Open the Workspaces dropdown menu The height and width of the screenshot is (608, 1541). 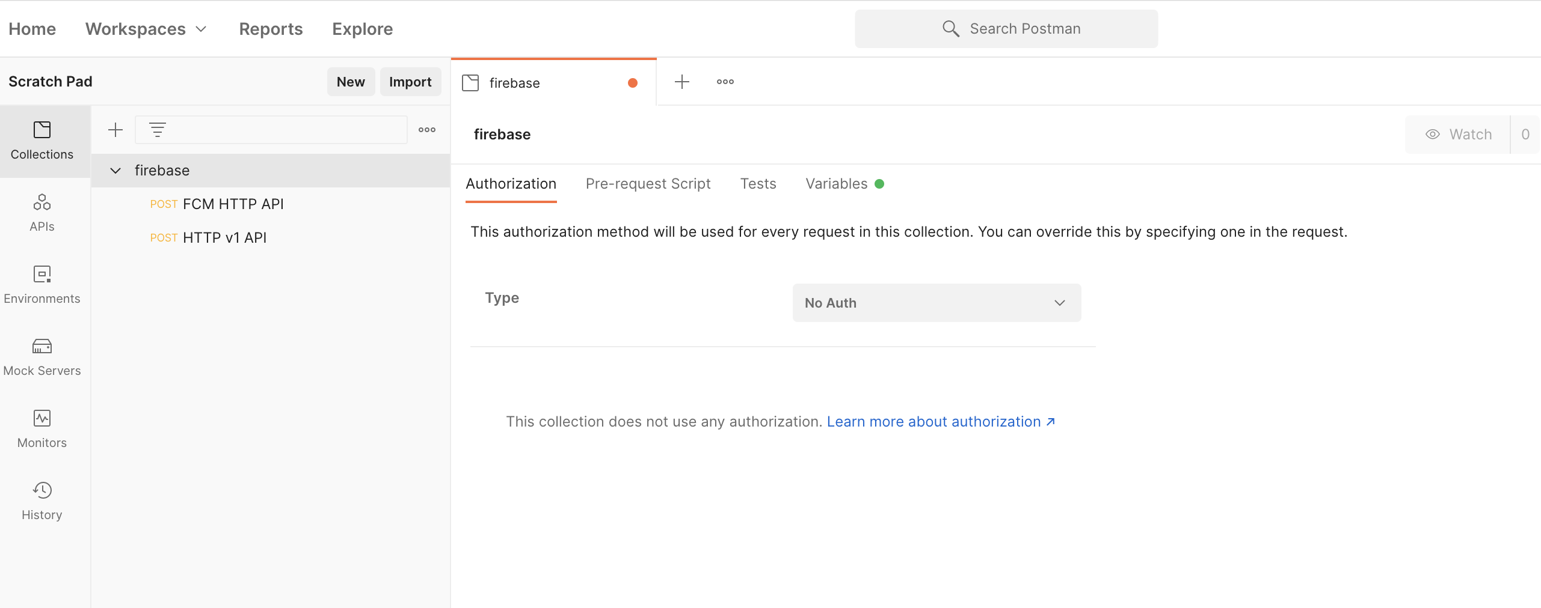[x=146, y=29]
